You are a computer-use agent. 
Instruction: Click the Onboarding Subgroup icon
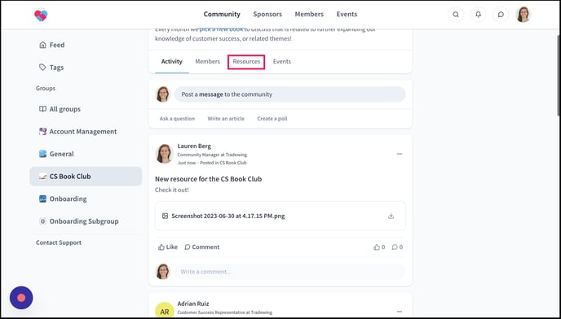42,221
